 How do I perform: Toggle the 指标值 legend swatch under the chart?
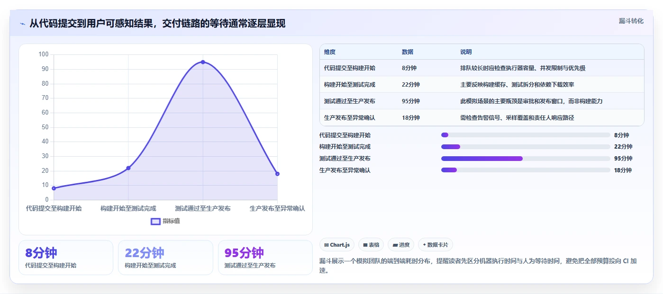click(156, 221)
